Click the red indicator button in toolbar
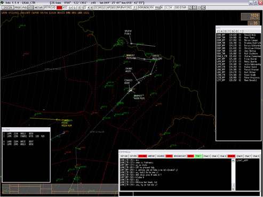 click(x=59, y=7)
